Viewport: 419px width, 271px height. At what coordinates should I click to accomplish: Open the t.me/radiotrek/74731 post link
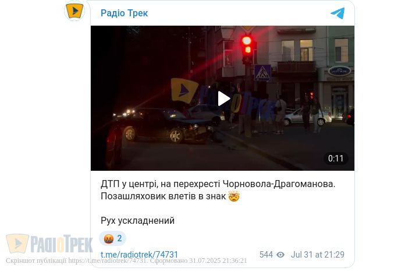(139, 255)
